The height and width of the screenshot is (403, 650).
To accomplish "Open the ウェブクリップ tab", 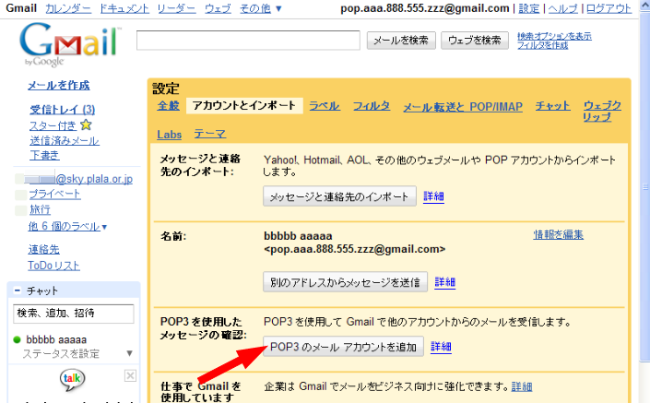I will (602, 111).
